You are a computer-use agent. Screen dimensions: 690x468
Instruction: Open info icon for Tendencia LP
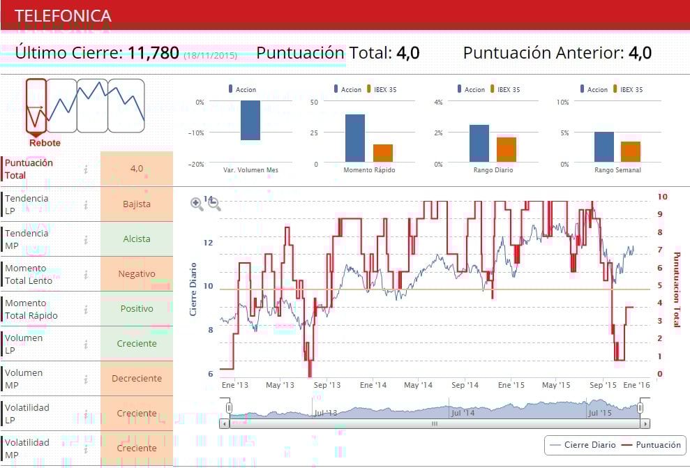[x=86, y=205]
